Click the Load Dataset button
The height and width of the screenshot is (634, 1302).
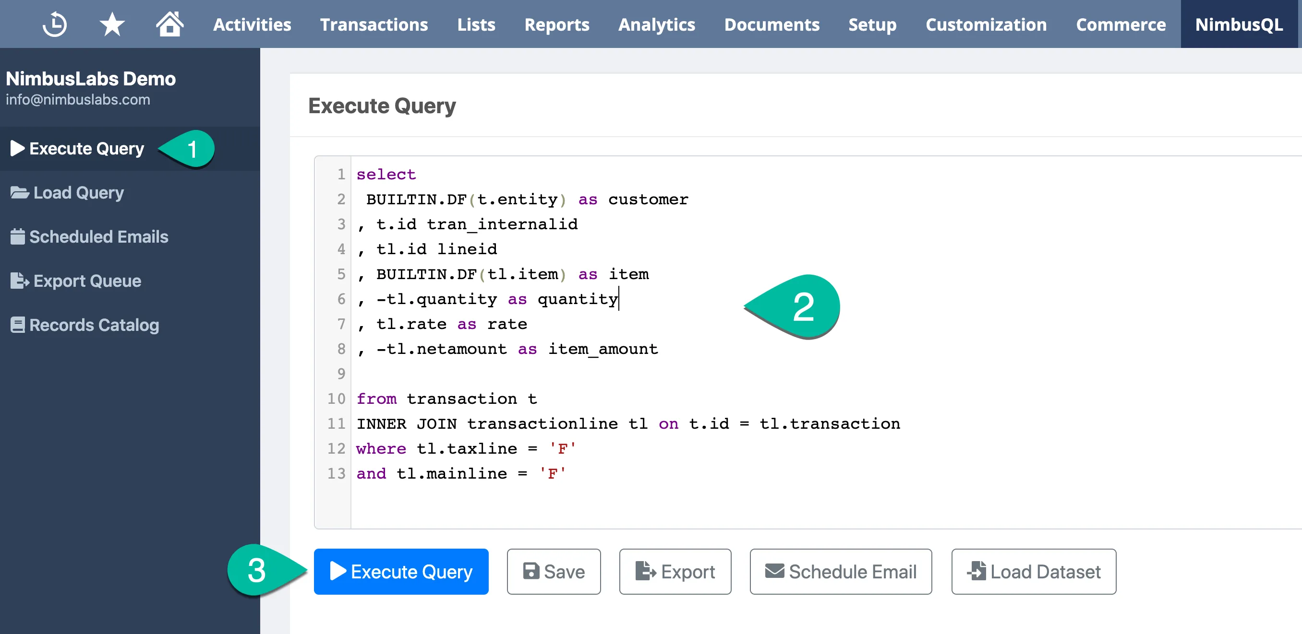point(1034,571)
